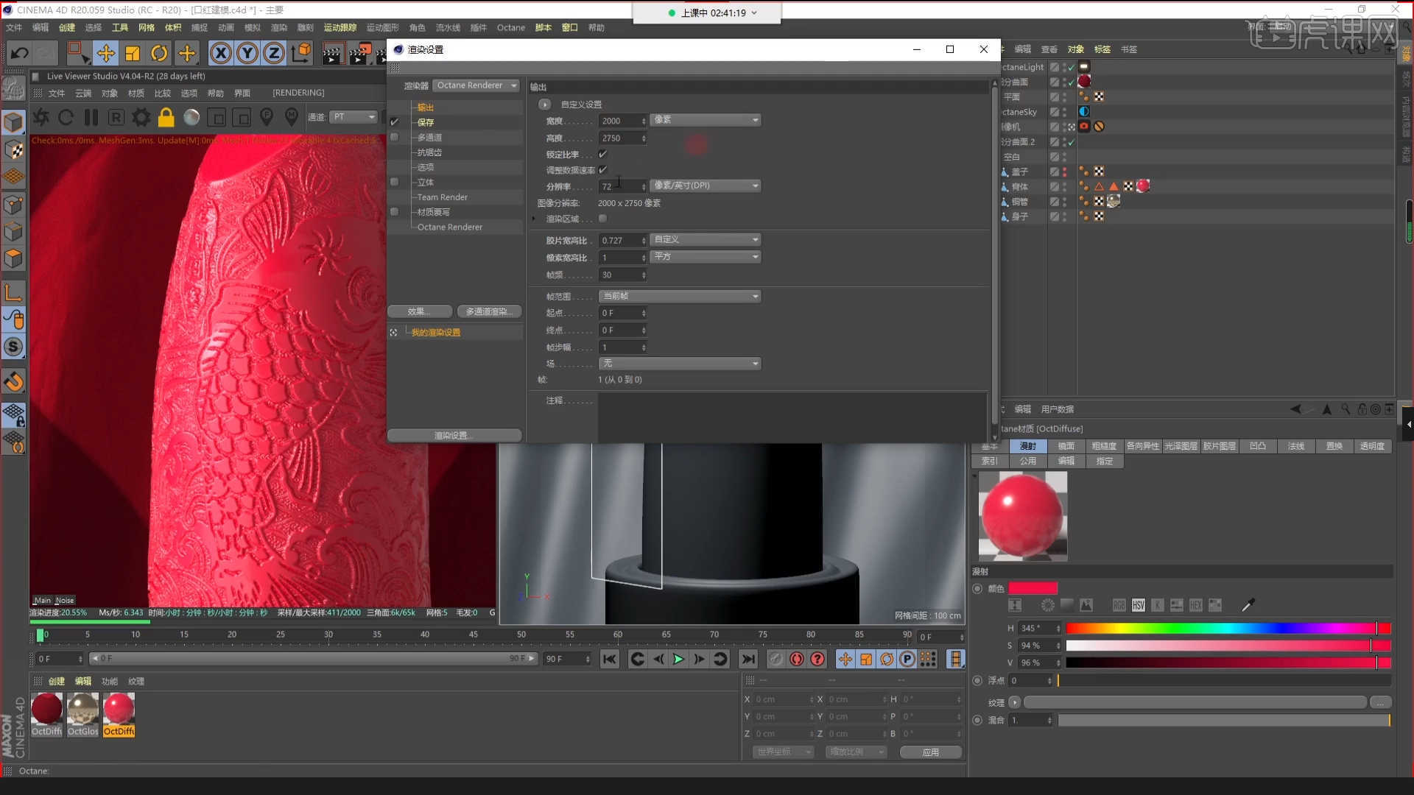Select the Scale tool in top toolbar

coord(133,53)
